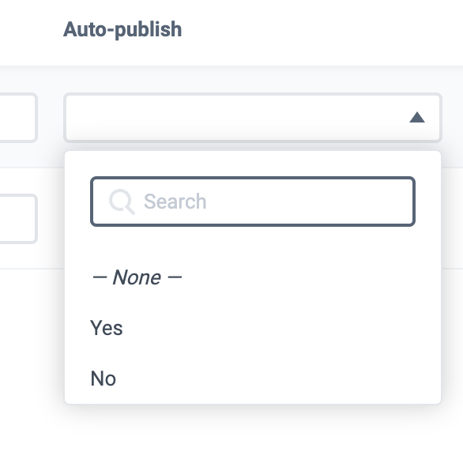Clear Auto-publish by picking None

[x=253, y=277]
